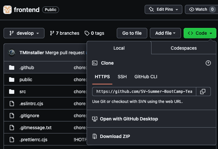The height and width of the screenshot is (149, 218).
Task: Open the public folder name
Action: click(x=26, y=80)
